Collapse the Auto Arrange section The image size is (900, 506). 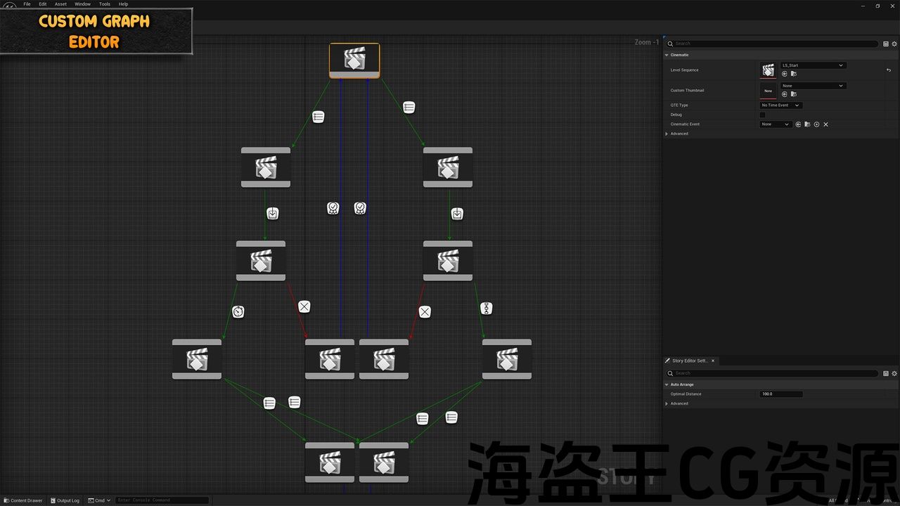[667, 384]
